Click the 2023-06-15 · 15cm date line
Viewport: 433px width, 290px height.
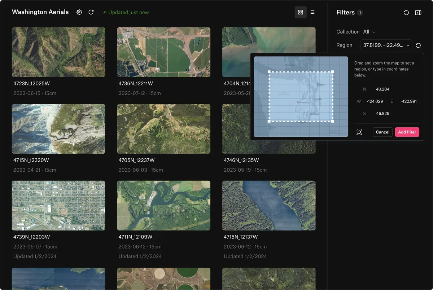pos(35,93)
